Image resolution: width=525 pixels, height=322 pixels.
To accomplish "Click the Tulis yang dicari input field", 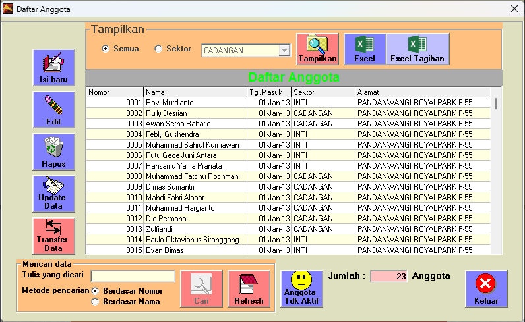I will pyautogui.click(x=133, y=276).
